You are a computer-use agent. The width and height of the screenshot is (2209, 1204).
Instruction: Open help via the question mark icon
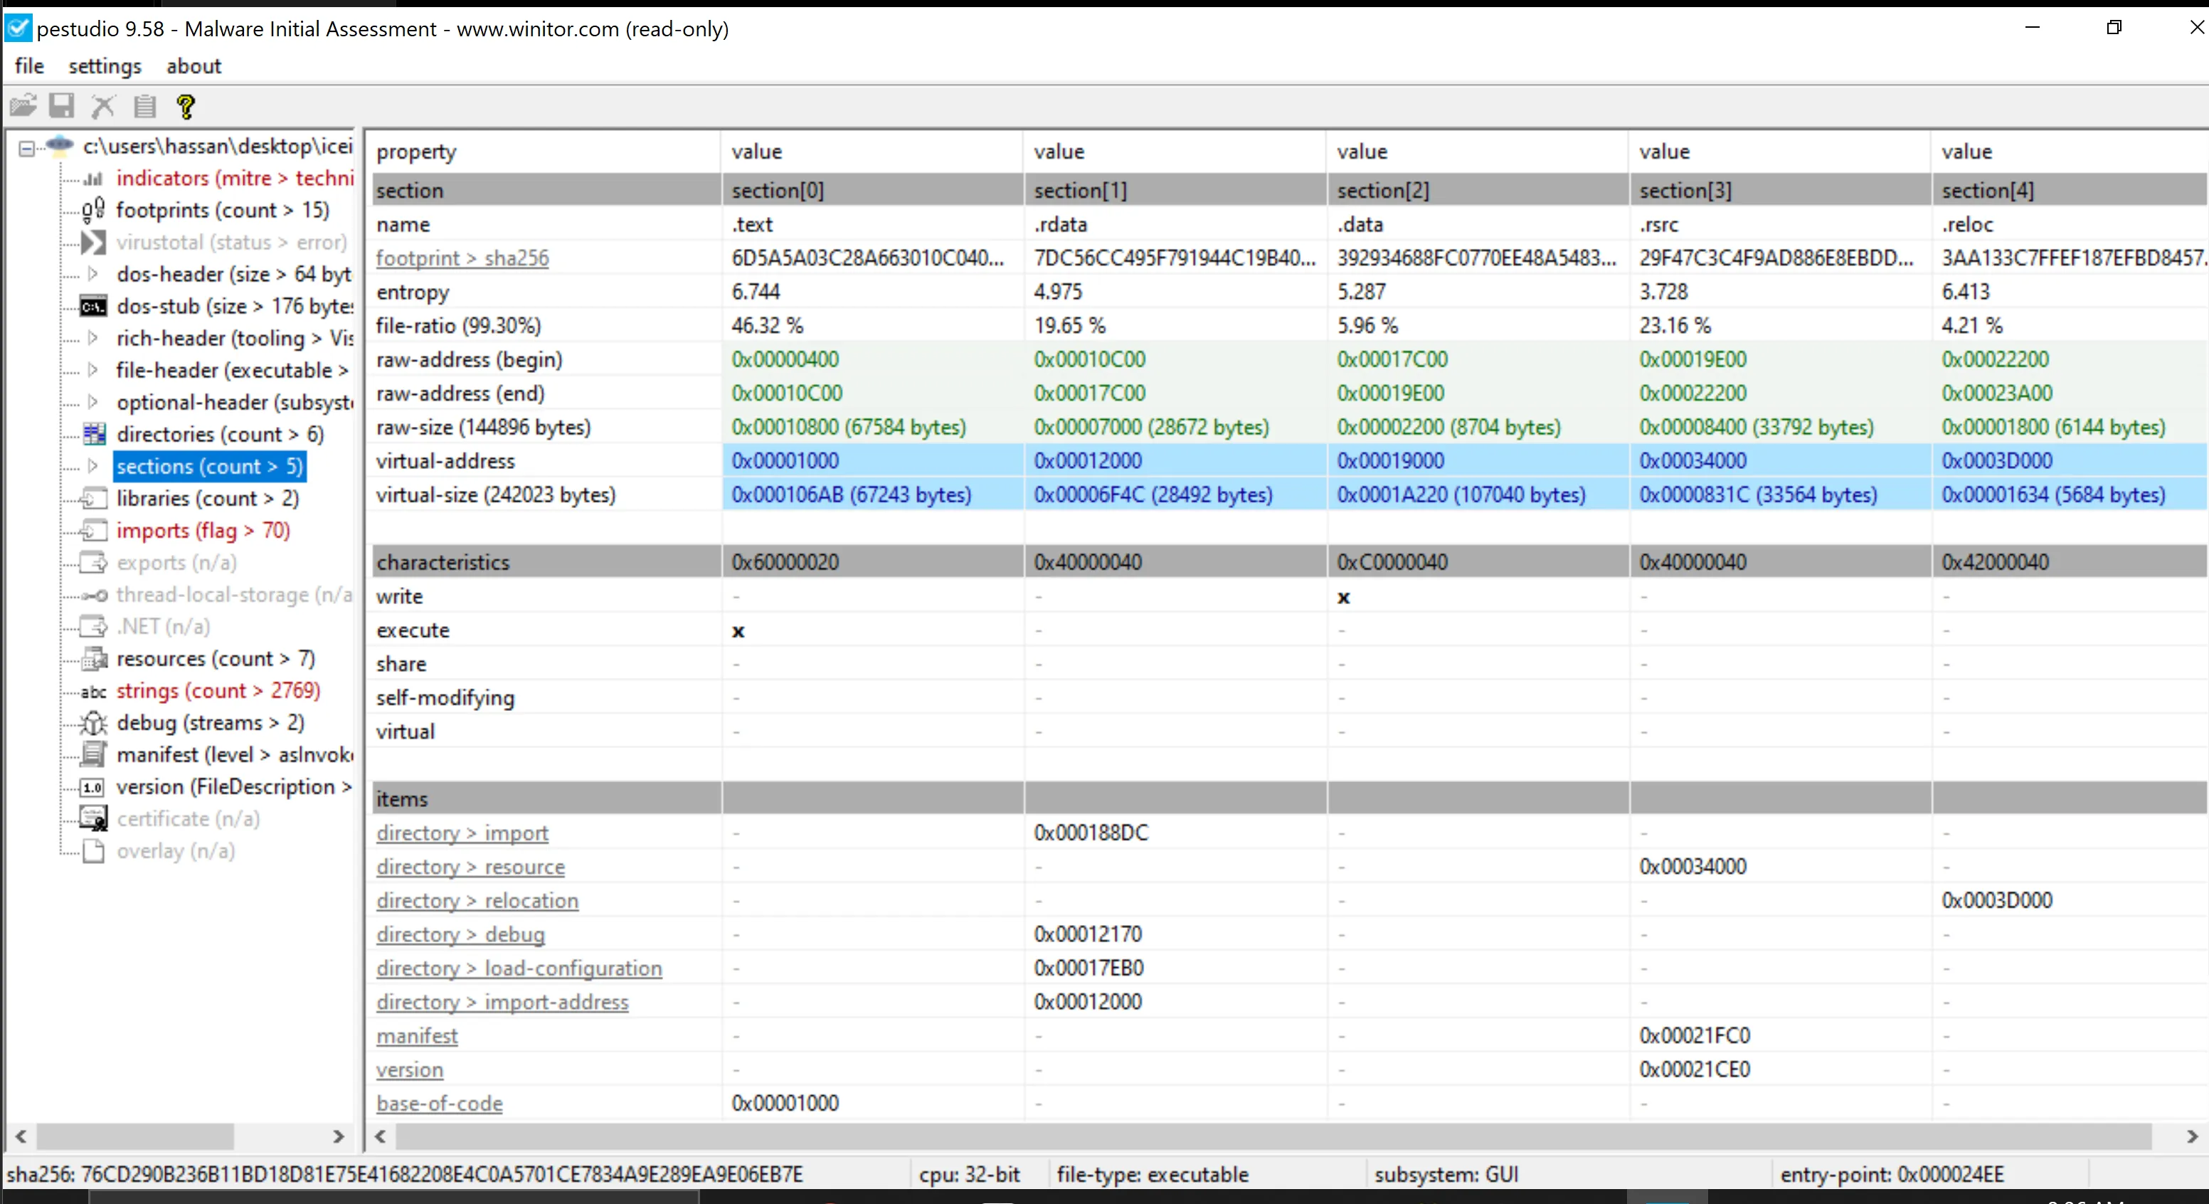(x=185, y=105)
